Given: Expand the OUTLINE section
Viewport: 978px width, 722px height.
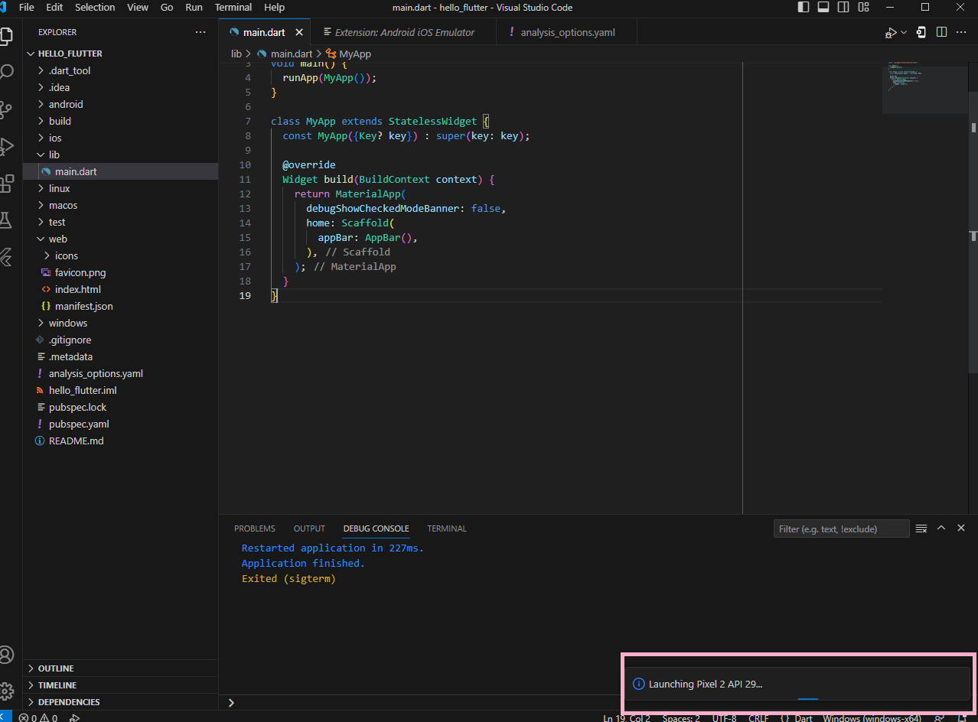Looking at the screenshot, I should (x=120, y=668).
